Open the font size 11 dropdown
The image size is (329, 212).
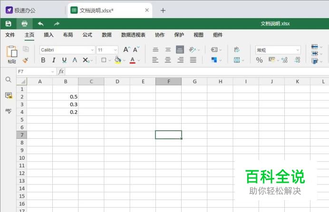[x=115, y=50]
